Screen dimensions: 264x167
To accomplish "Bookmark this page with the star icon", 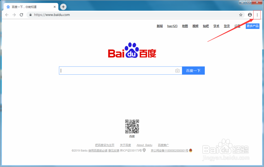I will [x=241, y=15].
